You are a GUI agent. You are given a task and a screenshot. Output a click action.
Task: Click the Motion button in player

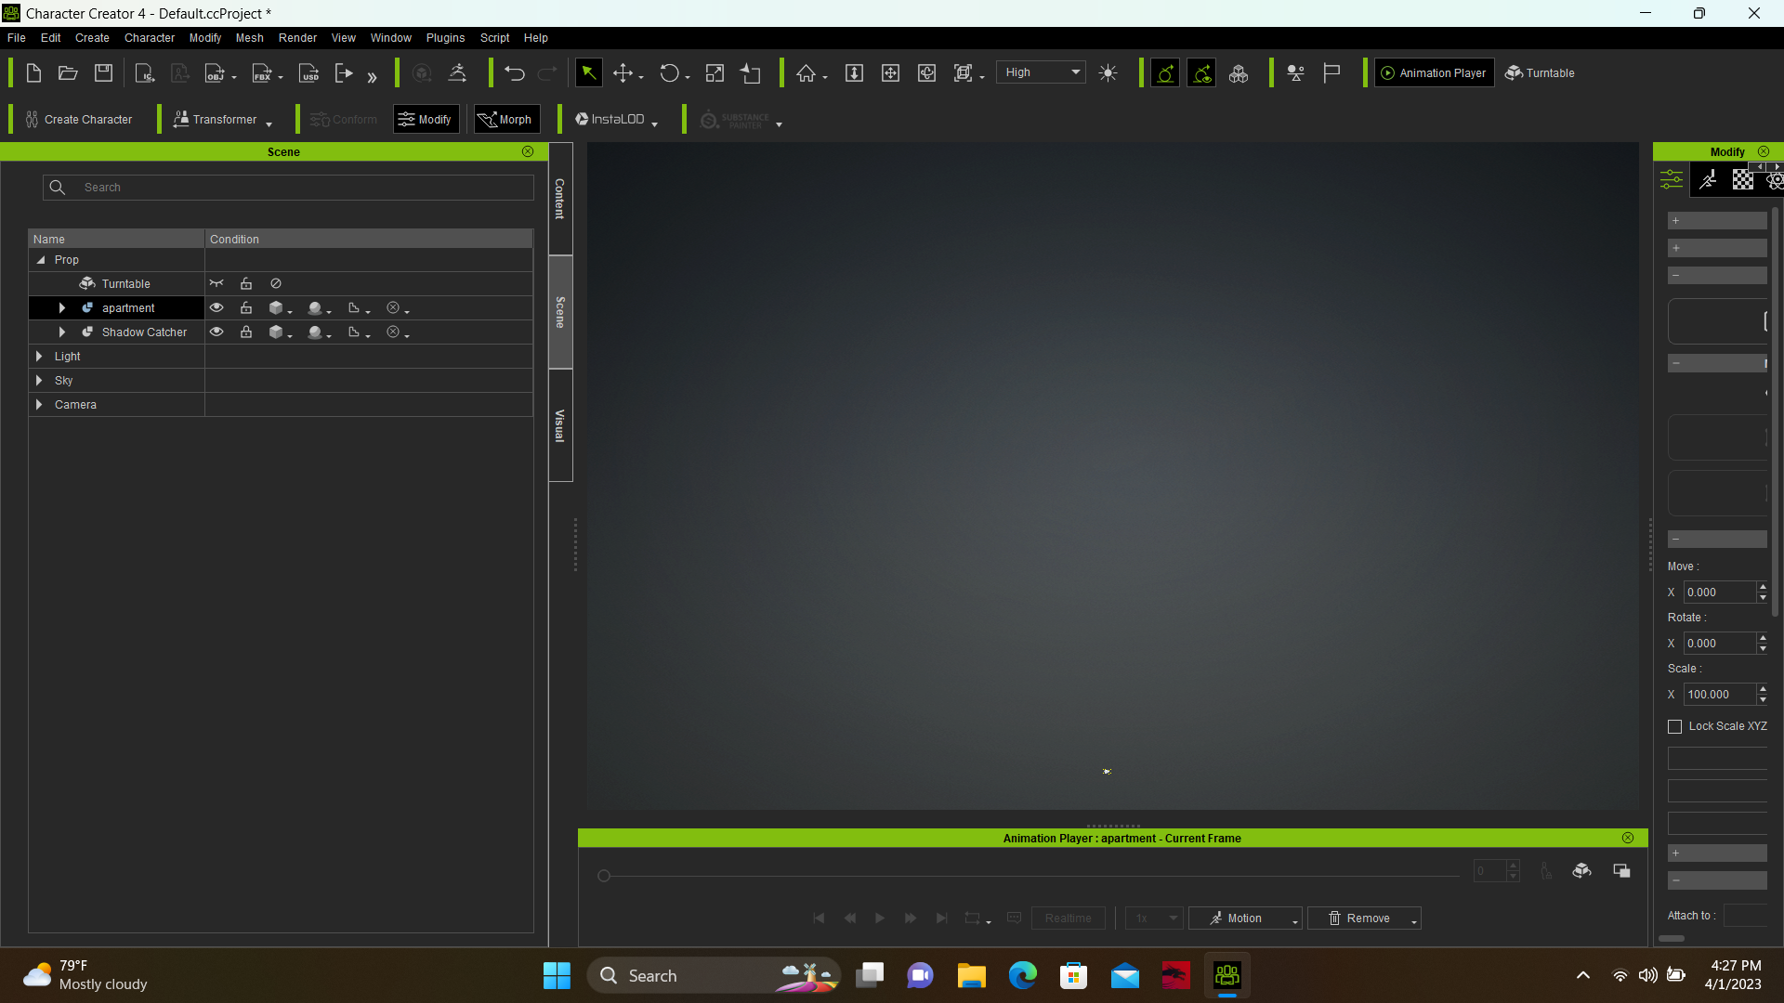click(1244, 918)
